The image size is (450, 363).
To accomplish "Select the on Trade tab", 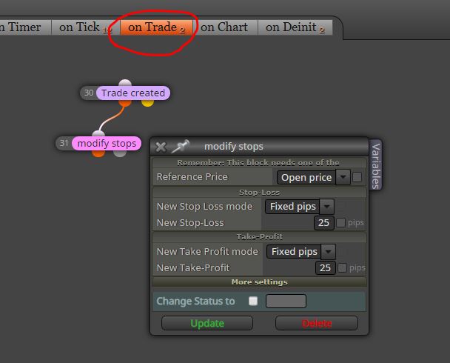I will pos(156,27).
